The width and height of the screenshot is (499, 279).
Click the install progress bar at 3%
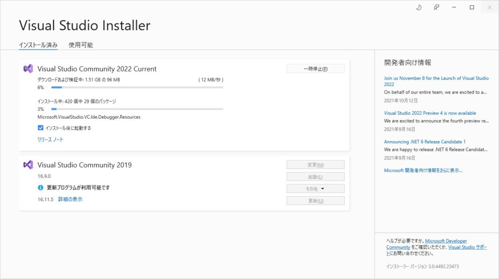pyautogui.click(x=137, y=109)
